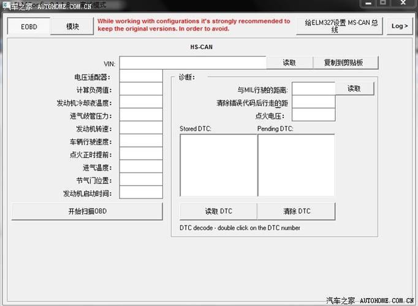Viewport: 418px width, 306px height.
Task: Switch to the EOBD tab
Action: [29, 26]
